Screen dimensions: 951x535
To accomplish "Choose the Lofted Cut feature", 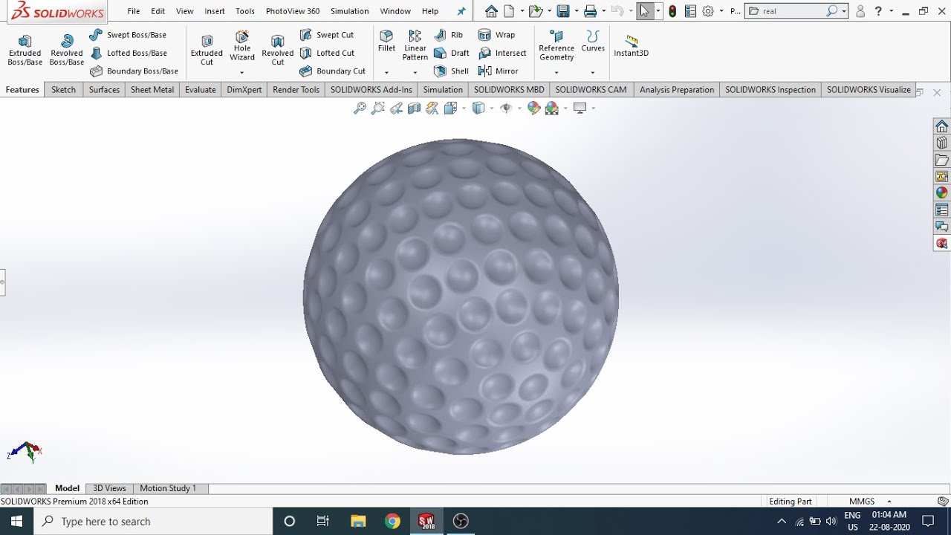I will click(327, 53).
